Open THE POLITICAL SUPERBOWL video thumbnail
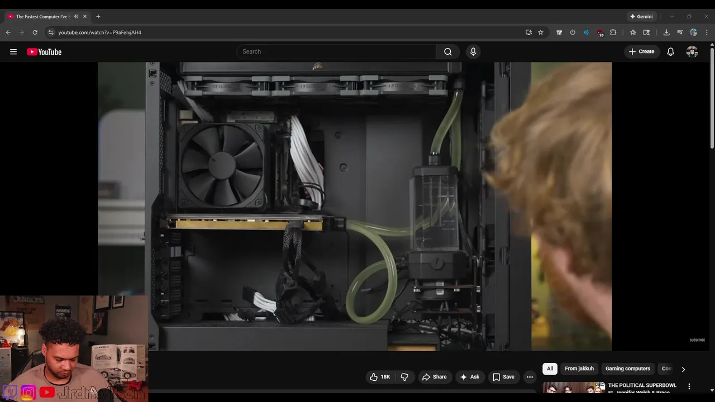 (x=574, y=387)
